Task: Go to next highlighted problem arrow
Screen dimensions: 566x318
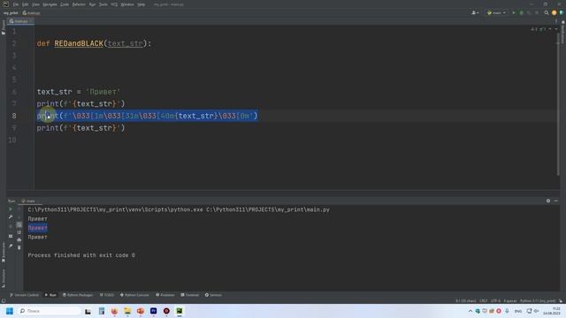Action: [x=556, y=29]
